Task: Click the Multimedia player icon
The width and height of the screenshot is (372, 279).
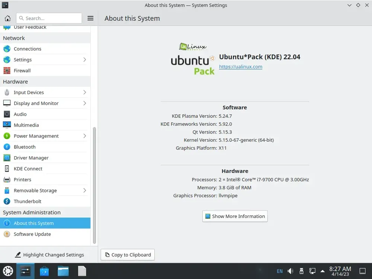Action: coord(7,125)
